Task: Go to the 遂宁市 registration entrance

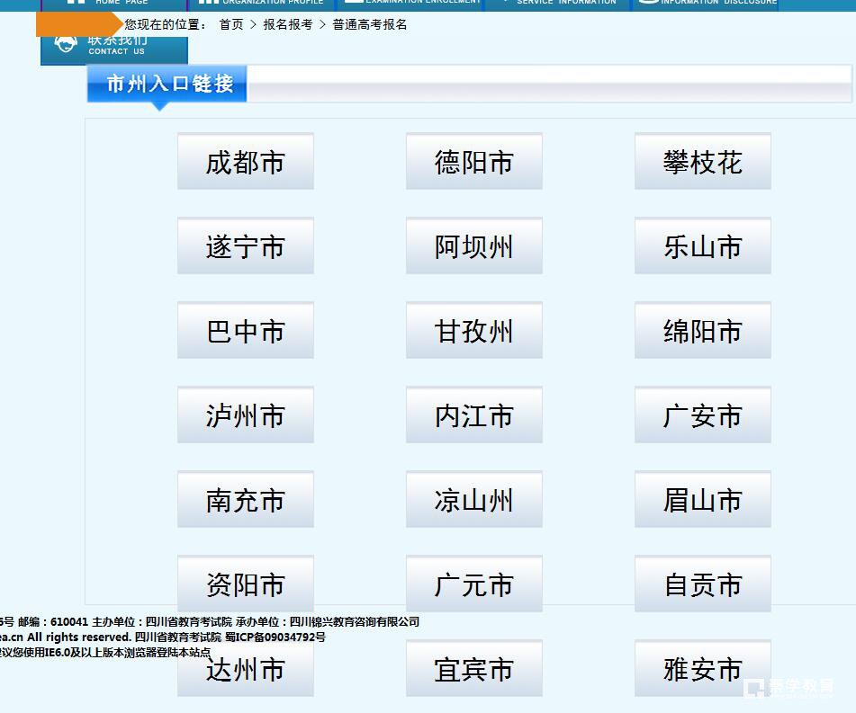Action: 246,246
